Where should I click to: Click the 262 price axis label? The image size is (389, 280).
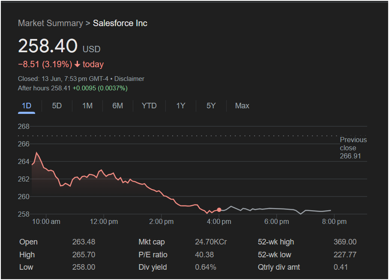pyautogui.click(x=24, y=179)
